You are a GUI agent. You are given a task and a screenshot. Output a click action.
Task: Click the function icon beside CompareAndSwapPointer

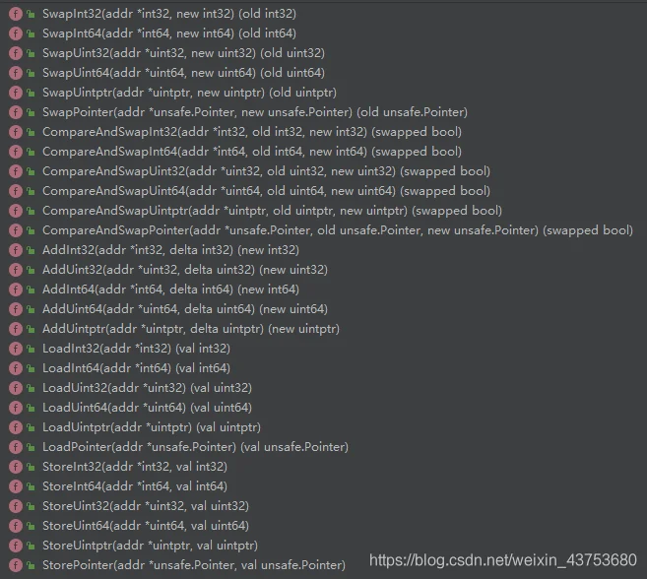pyautogui.click(x=16, y=230)
